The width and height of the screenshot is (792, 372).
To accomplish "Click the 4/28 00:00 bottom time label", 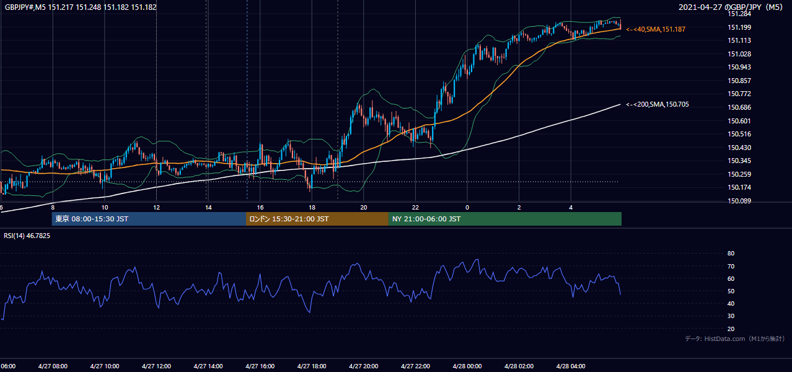I will point(467,366).
